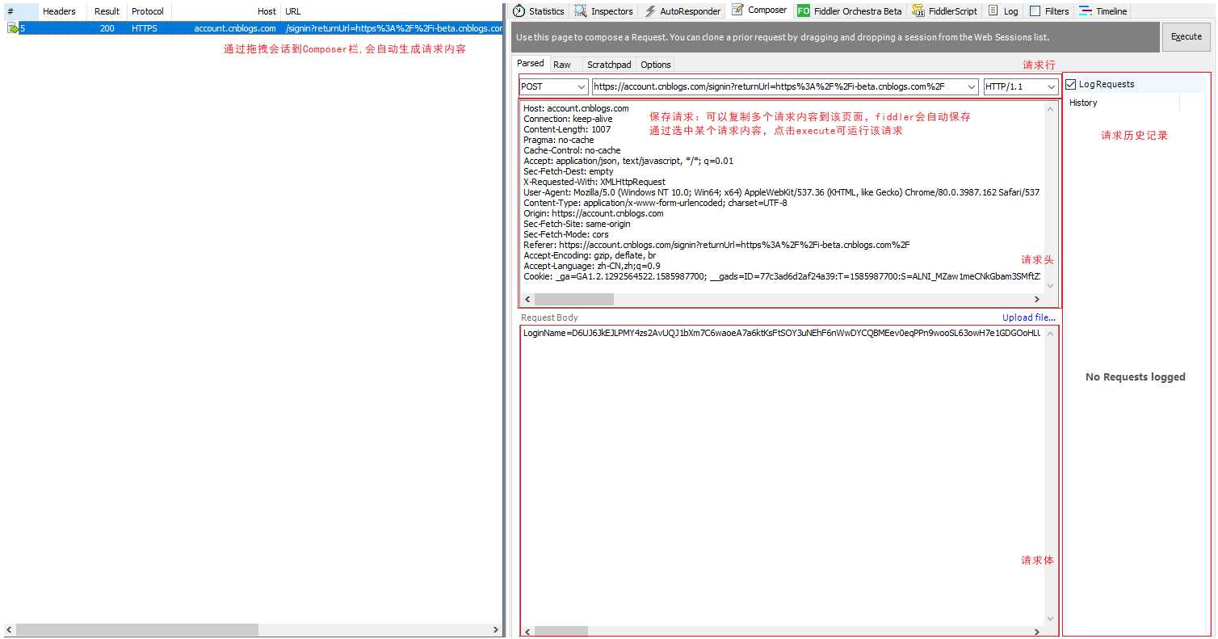
Task: Click the Pragma: no-cache header line
Action: 558,140
